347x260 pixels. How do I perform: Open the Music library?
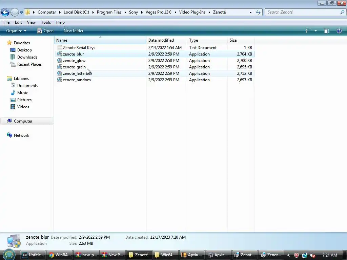coord(23,93)
